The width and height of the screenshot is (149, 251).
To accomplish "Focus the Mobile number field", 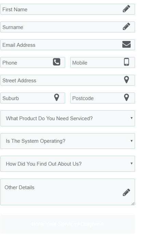I will coord(103,62).
